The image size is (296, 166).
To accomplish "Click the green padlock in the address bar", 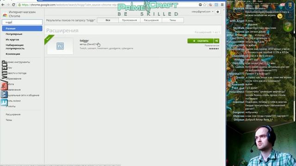I will point(19,5).
